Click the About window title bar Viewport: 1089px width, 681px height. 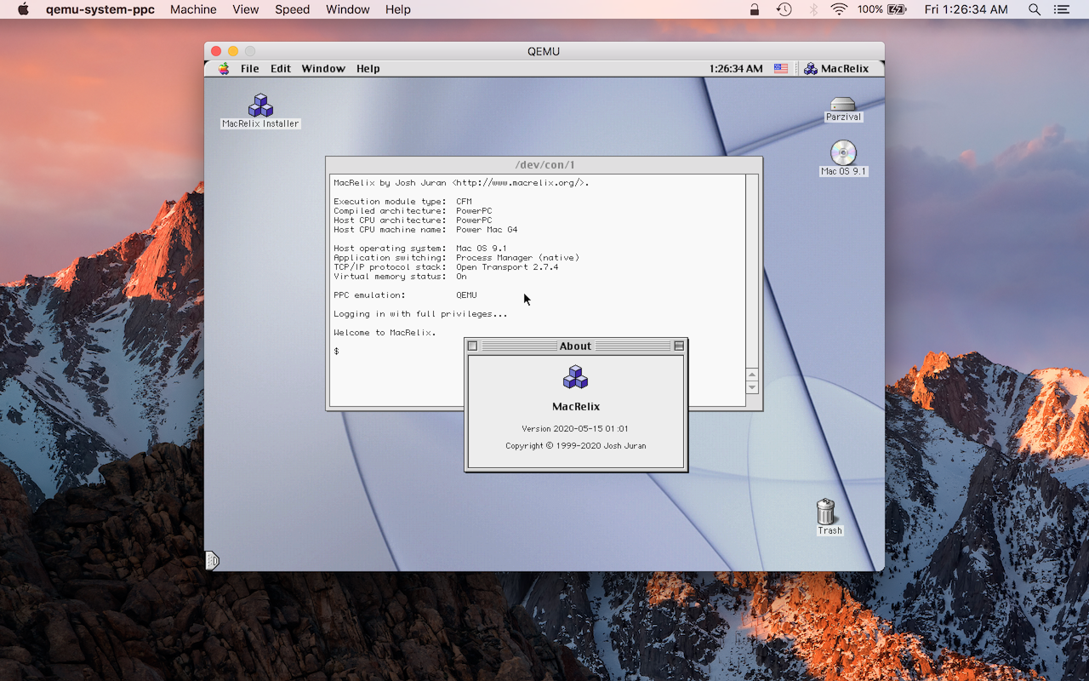pyautogui.click(x=575, y=346)
